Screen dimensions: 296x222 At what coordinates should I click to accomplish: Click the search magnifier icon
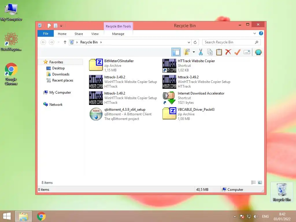(x=257, y=42)
